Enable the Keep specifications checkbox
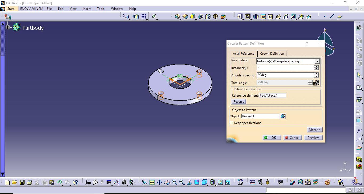 coord(232,123)
